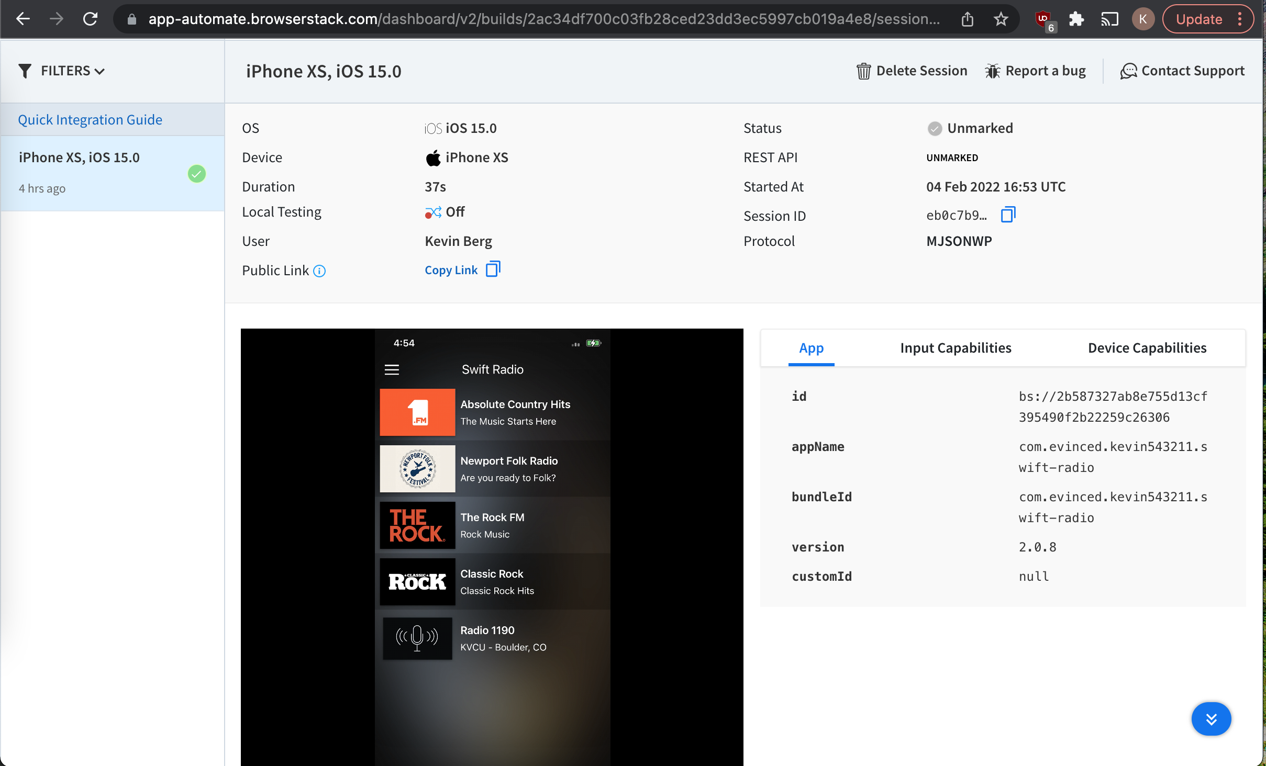
Task: Click the Newport Folk Radio station thumbnail
Action: point(417,468)
